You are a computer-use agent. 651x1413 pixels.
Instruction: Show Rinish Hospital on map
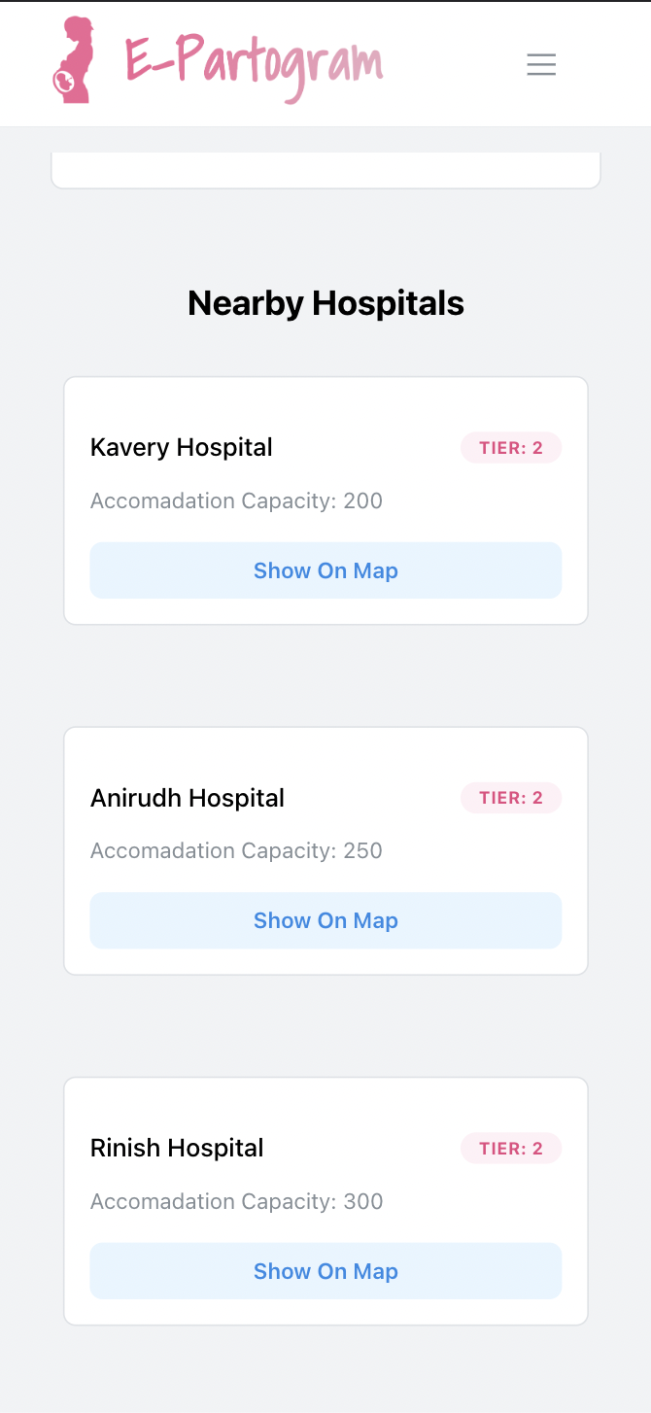coord(325,1271)
